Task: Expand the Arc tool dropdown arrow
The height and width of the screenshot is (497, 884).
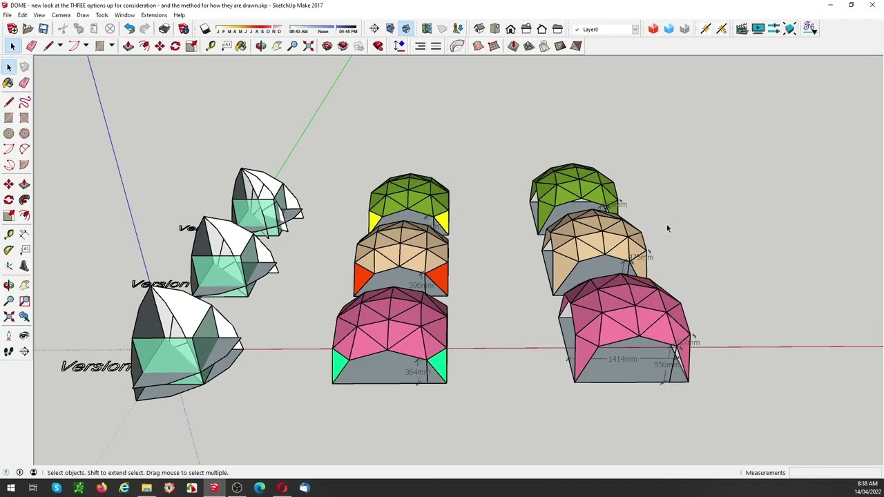Action: [x=86, y=46]
